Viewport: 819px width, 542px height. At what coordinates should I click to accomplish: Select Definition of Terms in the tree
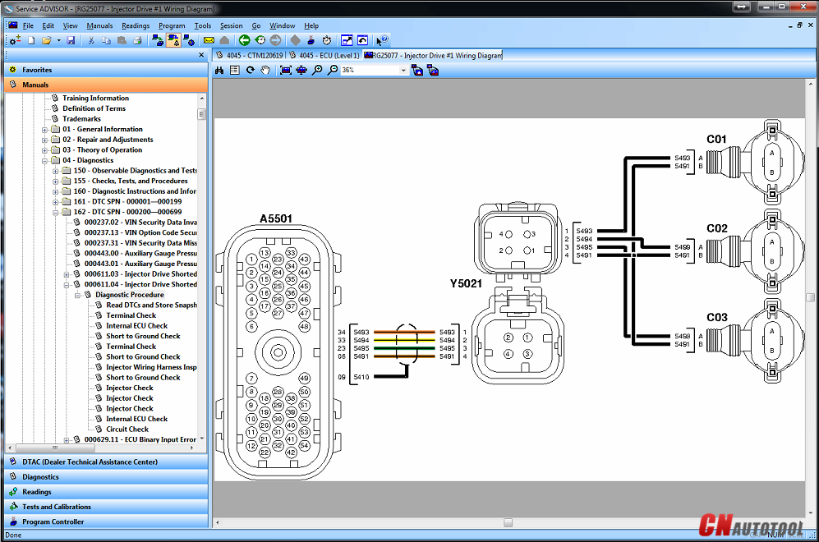94,108
